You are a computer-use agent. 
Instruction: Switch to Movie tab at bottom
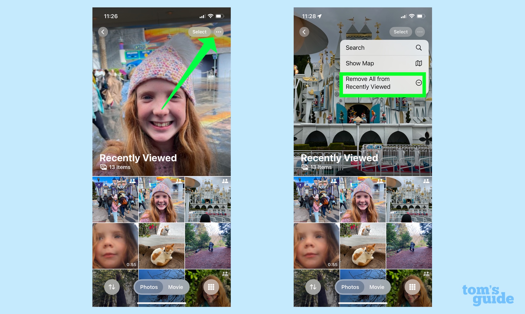point(176,287)
